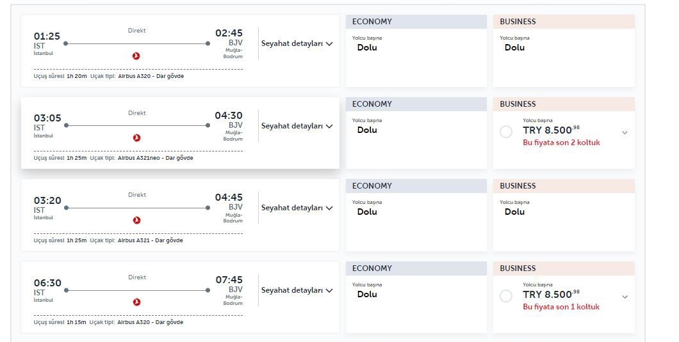Click Turkish Airlines logo on 03:20 flight
Screen dimensions: 679x342
click(x=136, y=220)
